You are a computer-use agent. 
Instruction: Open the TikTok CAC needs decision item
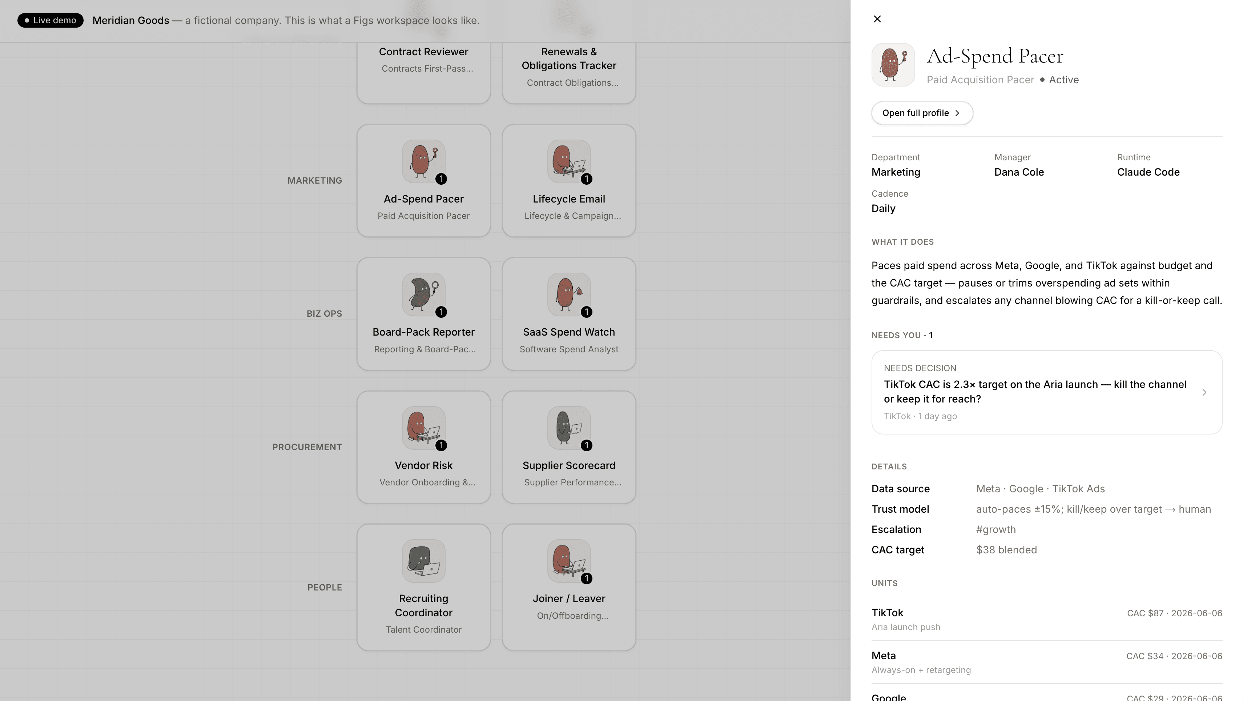[1046, 392]
